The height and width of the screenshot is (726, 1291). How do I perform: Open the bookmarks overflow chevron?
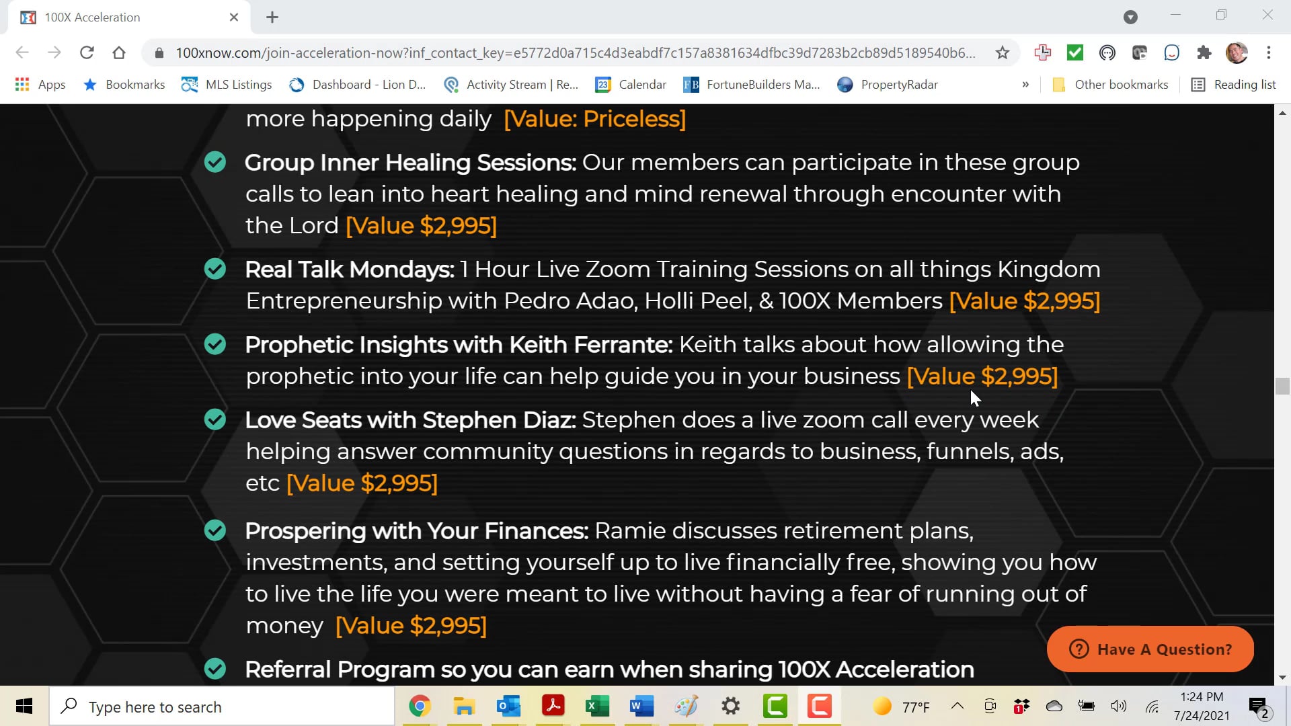point(1025,85)
